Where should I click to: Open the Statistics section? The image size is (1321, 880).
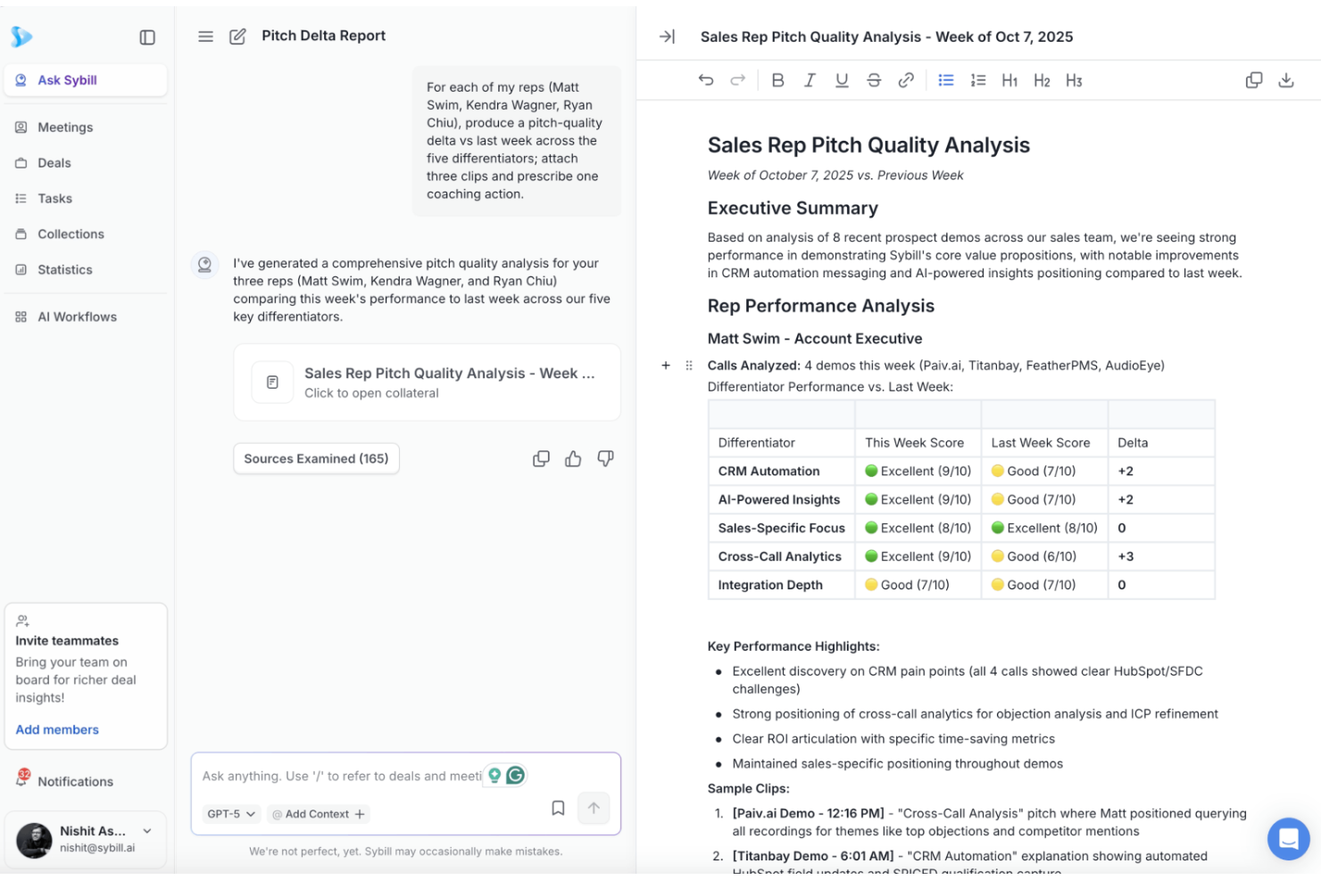click(63, 269)
